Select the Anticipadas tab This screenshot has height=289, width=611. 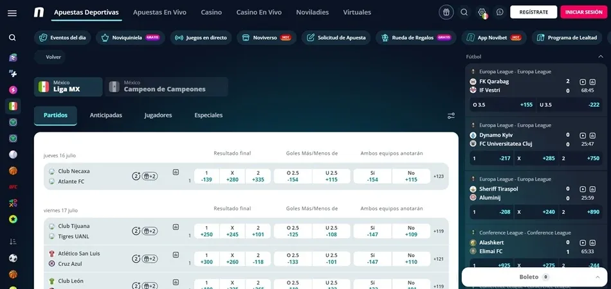coord(106,115)
